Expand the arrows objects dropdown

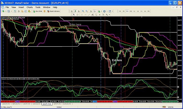click(109, 15)
